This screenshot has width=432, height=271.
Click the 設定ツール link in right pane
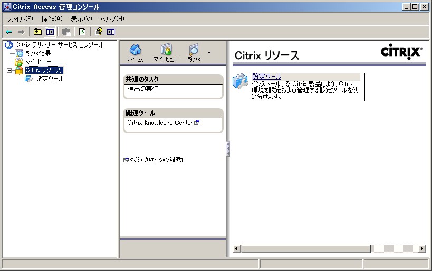[266, 77]
